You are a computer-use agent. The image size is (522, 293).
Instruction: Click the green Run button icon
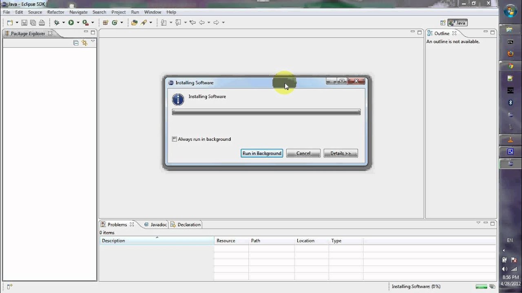(x=71, y=23)
